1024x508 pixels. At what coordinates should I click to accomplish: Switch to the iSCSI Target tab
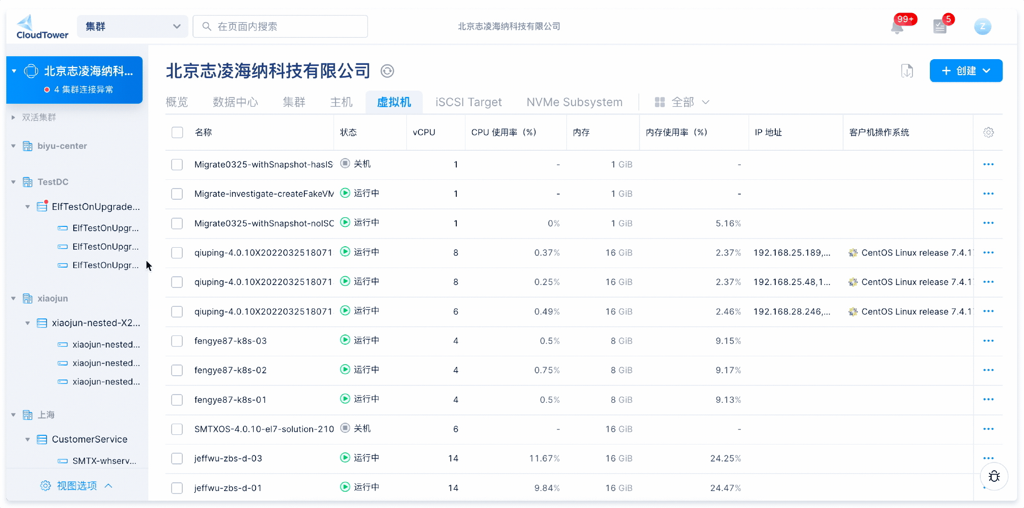(x=468, y=102)
